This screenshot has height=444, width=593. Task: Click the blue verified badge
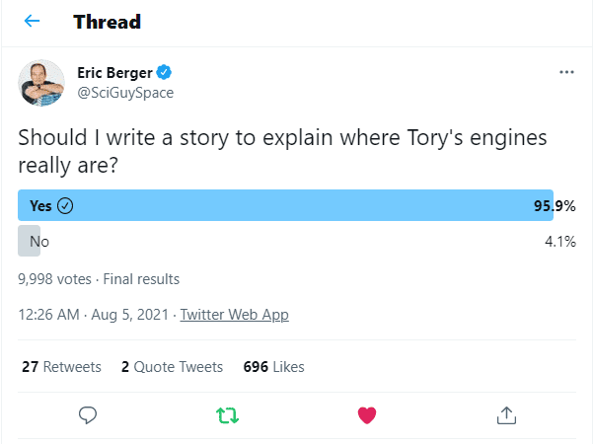(x=165, y=72)
